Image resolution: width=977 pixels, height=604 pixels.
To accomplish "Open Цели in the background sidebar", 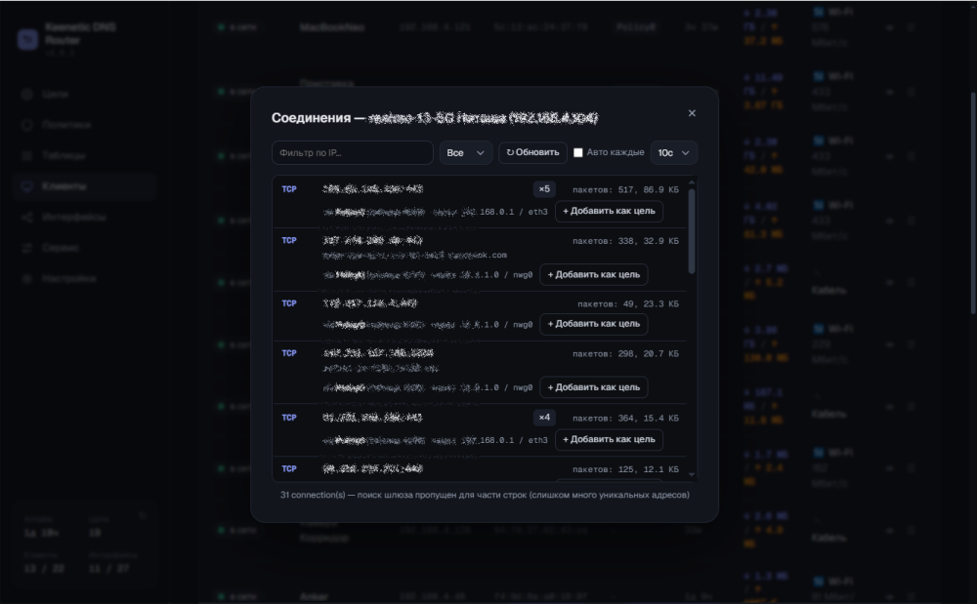I will pos(84,94).
